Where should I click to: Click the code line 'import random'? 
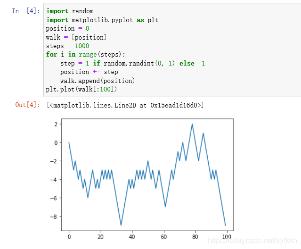[x=70, y=11]
